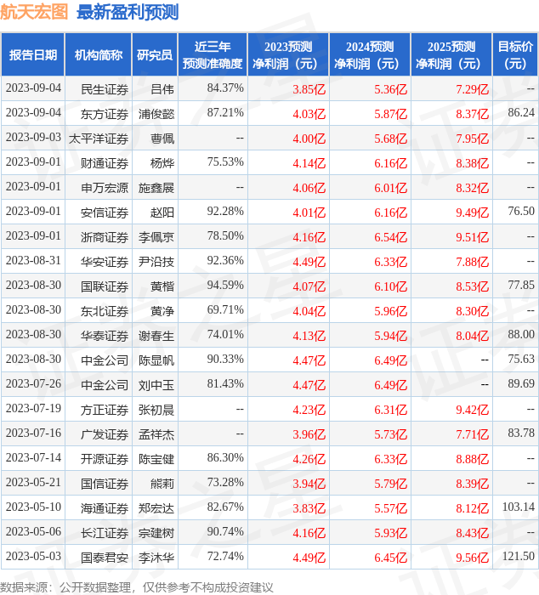This screenshot has width=539, height=595.
Task: Click target price 121.50
Action: 518,556
